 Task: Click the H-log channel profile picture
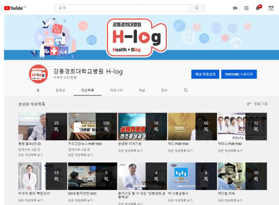38,74
